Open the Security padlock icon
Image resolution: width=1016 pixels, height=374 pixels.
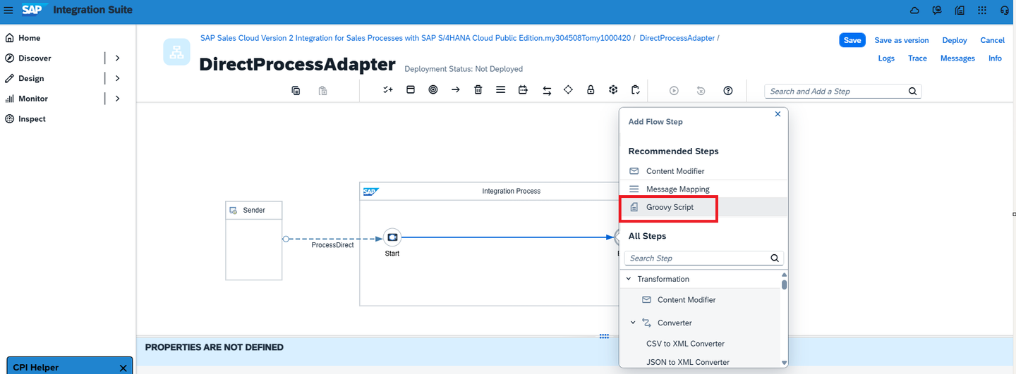click(591, 90)
